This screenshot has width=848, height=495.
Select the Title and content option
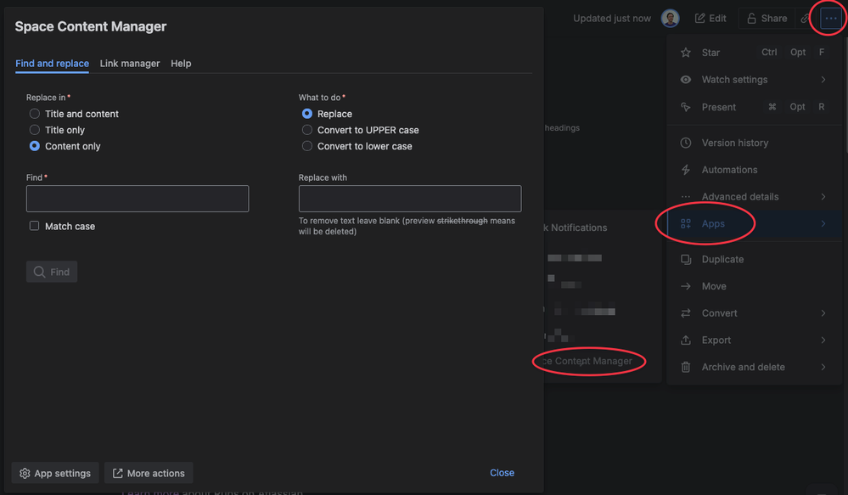[35, 114]
